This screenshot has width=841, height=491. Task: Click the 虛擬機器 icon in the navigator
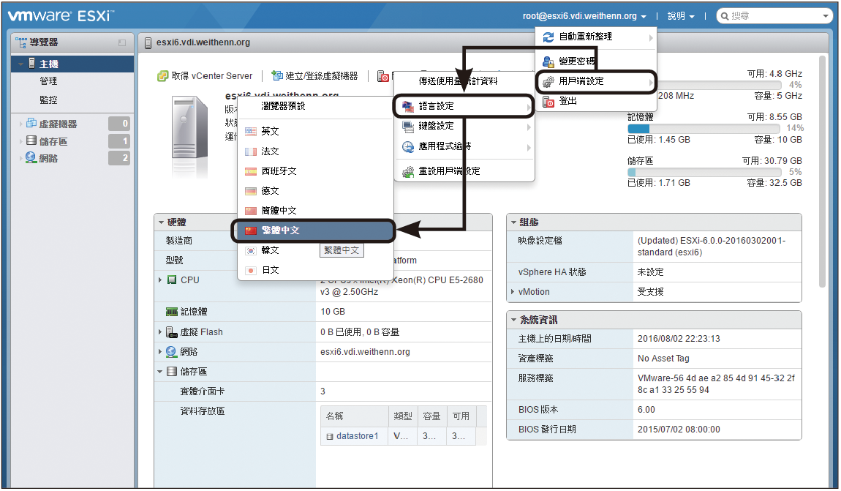coord(31,124)
